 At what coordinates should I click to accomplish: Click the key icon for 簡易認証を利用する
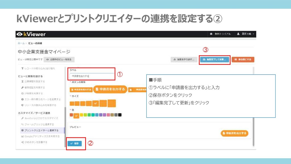pos(22,87)
